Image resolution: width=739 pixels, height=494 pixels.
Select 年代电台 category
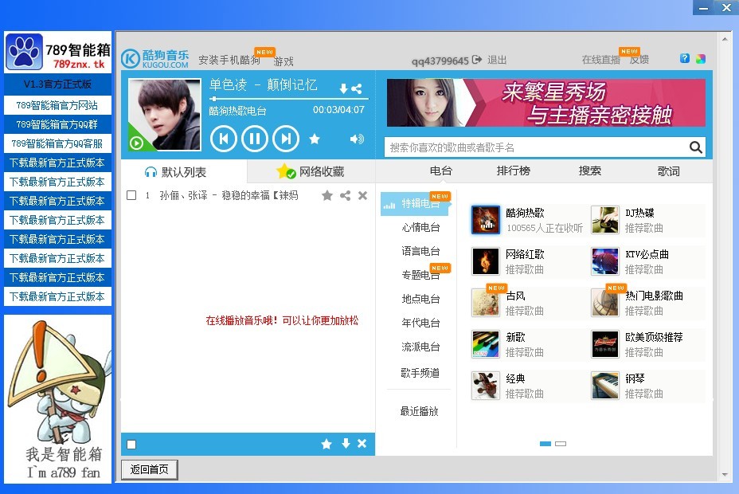pos(420,323)
